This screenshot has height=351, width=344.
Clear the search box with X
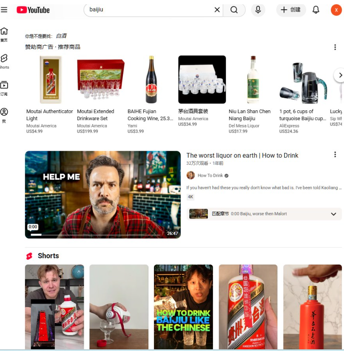coord(217,10)
